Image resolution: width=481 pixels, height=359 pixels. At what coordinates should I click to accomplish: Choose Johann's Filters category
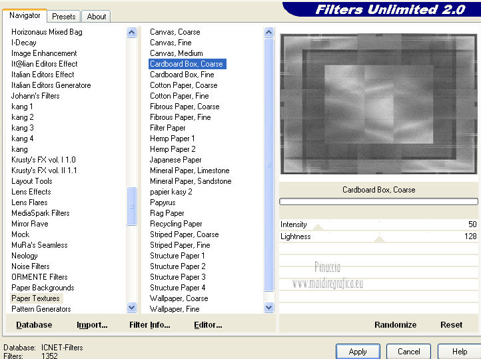click(35, 96)
